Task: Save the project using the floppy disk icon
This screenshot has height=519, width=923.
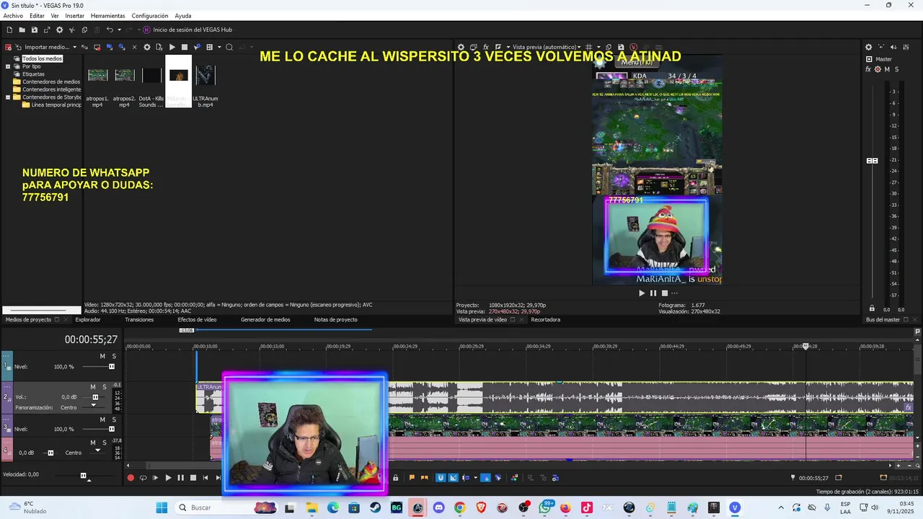Action: [x=34, y=30]
